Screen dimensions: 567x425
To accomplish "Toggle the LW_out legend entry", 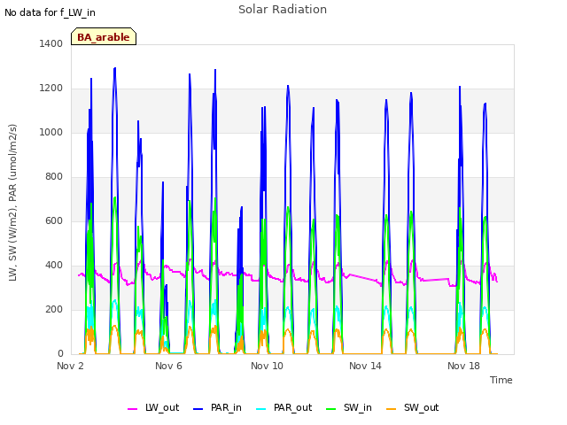I will coord(153,407).
